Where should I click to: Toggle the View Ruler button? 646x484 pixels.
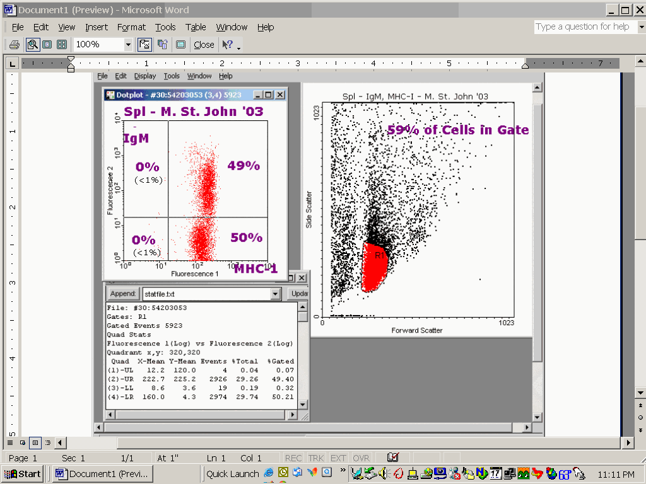click(145, 45)
